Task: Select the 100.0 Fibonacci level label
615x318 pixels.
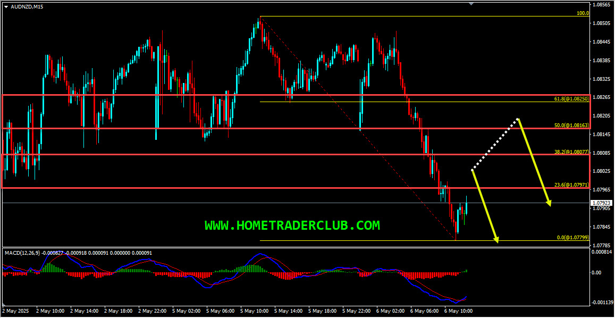Action: click(583, 13)
